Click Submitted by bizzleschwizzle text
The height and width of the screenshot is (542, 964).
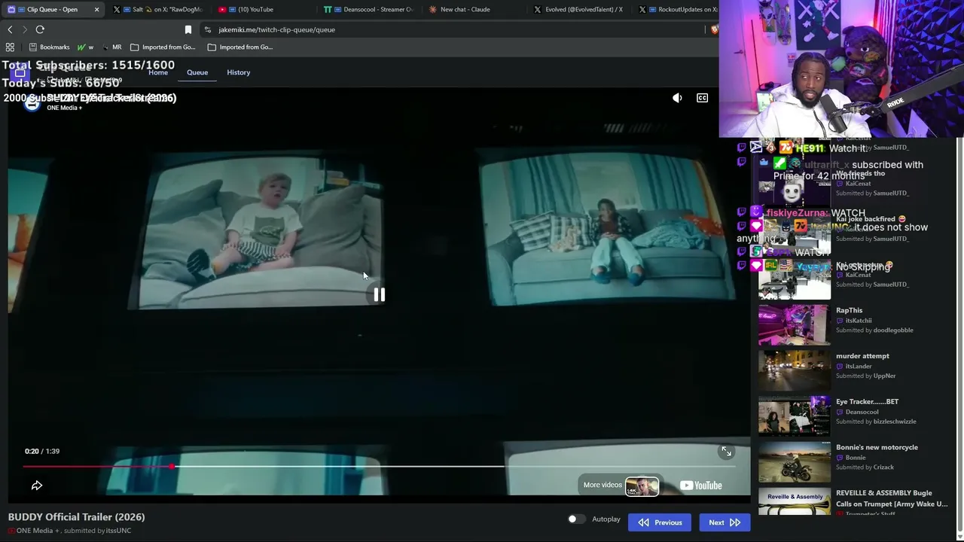pyautogui.click(x=876, y=422)
